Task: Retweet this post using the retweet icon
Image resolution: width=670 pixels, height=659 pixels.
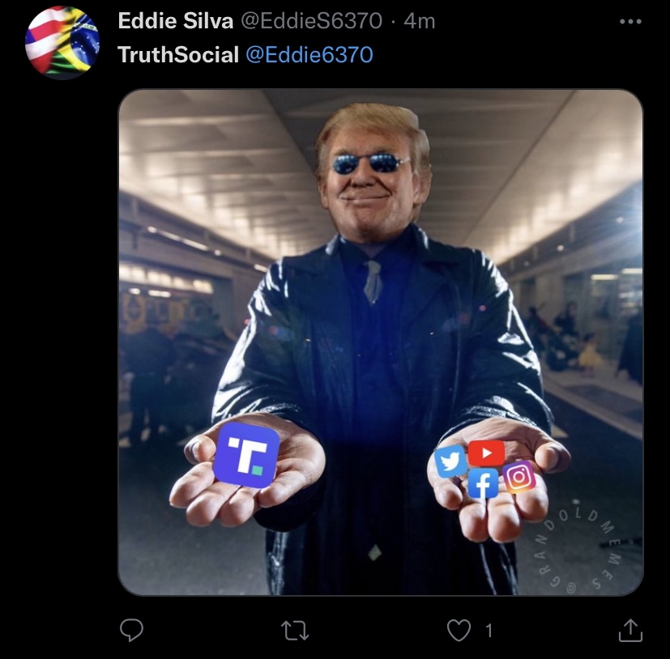Action: [295, 631]
